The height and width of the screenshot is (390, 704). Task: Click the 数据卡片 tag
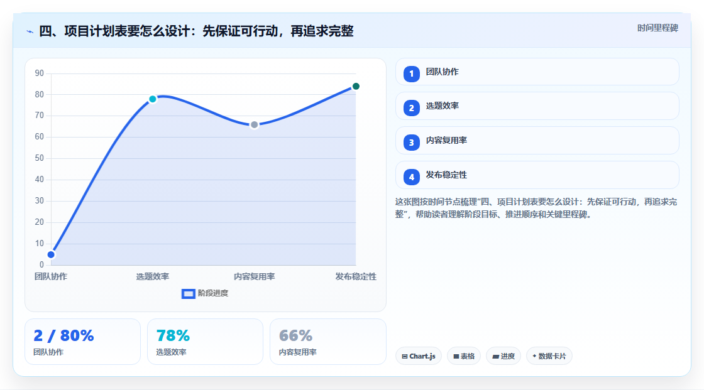click(549, 356)
